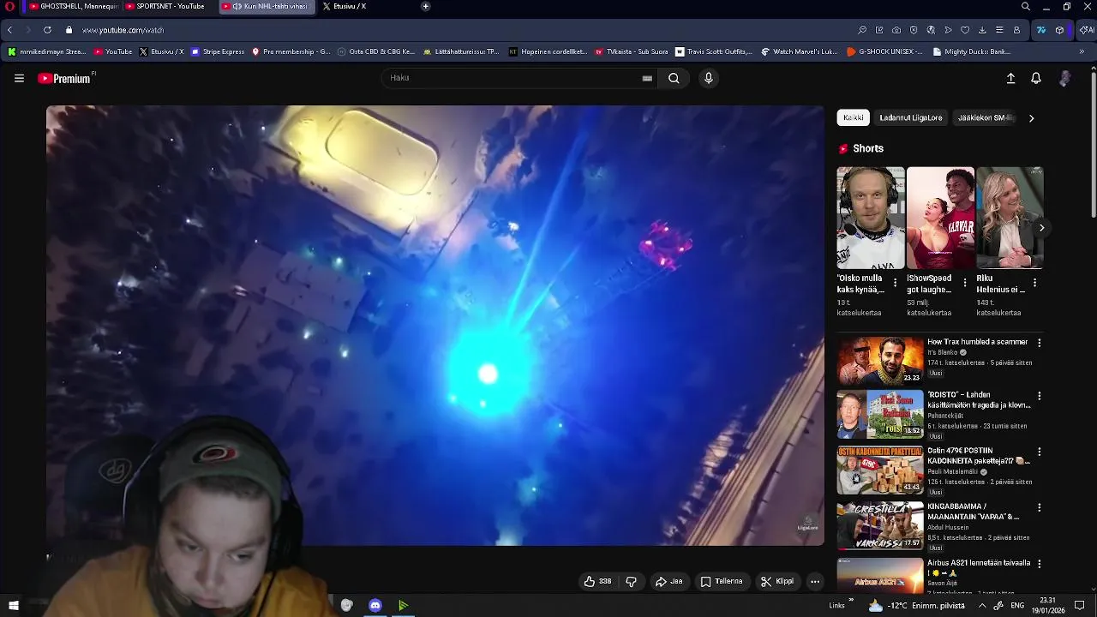Open more actions three-dot menu under video
This screenshot has height=617, width=1097.
[x=815, y=581]
